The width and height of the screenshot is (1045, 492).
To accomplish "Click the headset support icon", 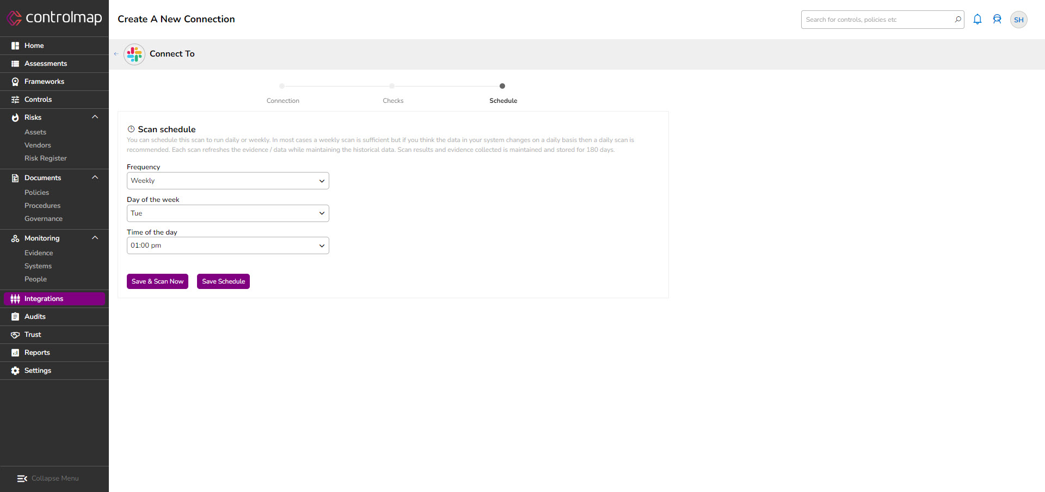I will click(x=997, y=19).
